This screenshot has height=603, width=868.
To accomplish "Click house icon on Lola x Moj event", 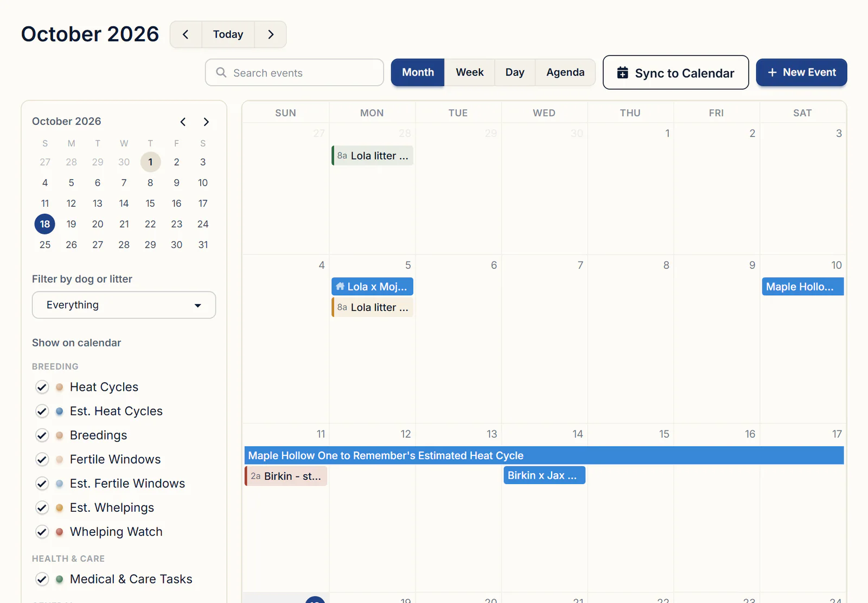I will coord(340,286).
